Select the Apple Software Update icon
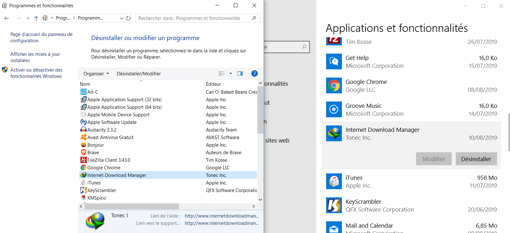 point(83,122)
